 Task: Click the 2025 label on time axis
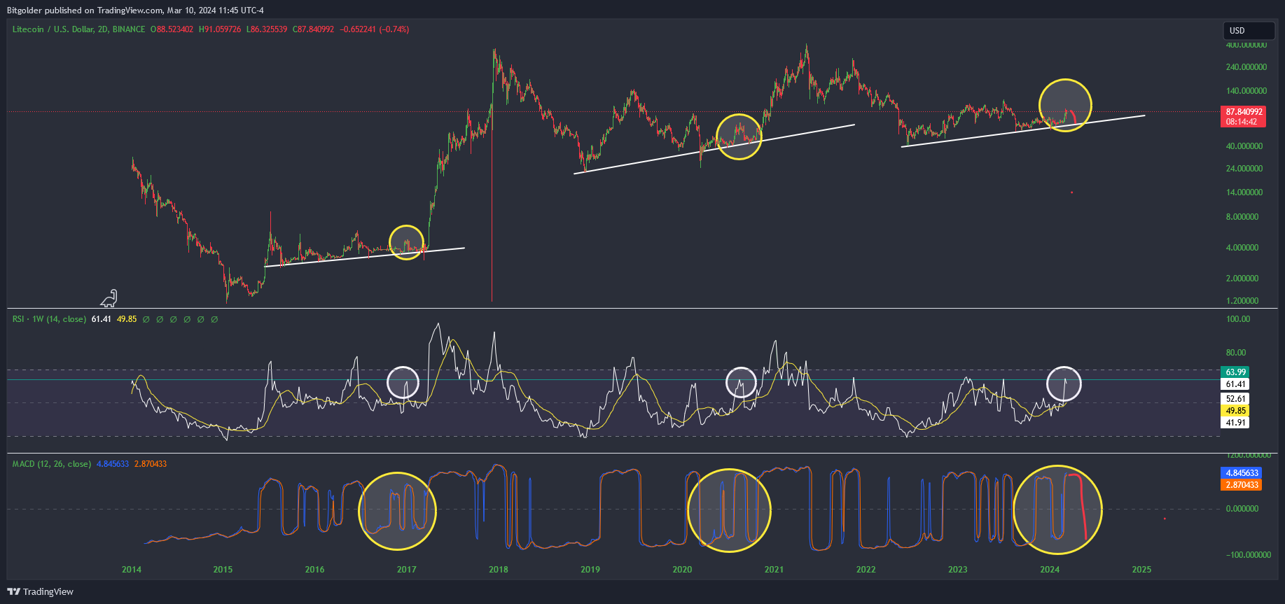tap(1141, 570)
